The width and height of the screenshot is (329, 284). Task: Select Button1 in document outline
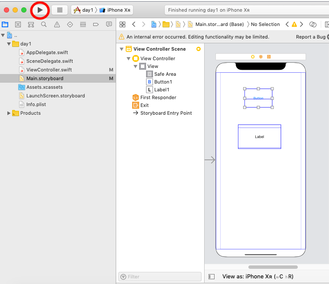pos(163,82)
